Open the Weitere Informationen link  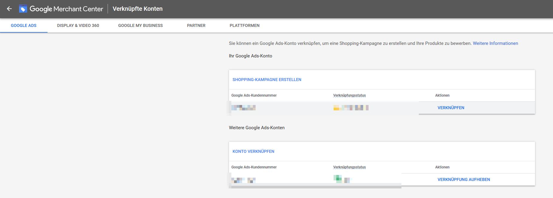[x=495, y=43]
